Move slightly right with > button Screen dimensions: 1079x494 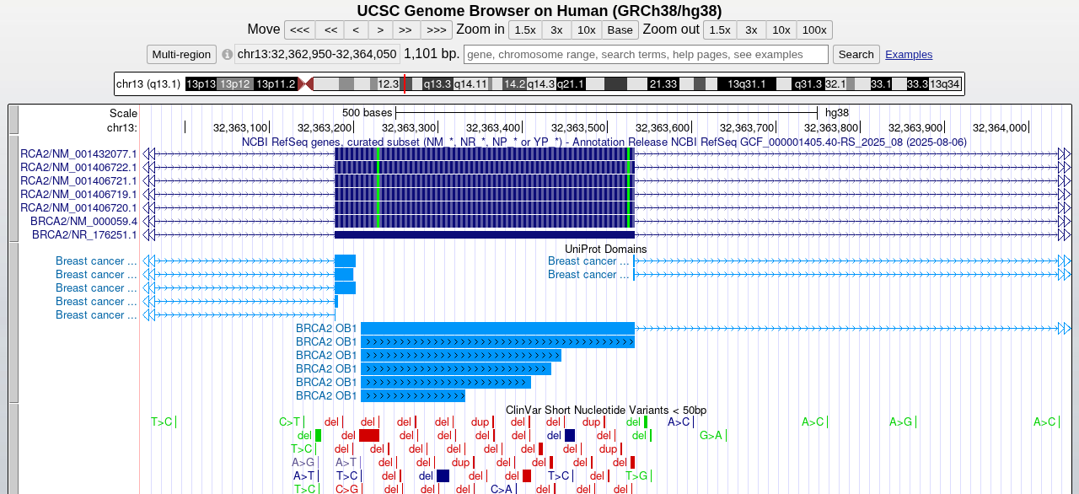click(x=380, y=30)
